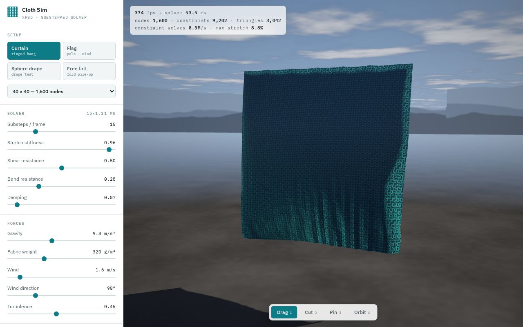The width and height of the screenshot is (523, 327).
Task: Choose the Free fall fold pile-up setup
Action: 89,71
